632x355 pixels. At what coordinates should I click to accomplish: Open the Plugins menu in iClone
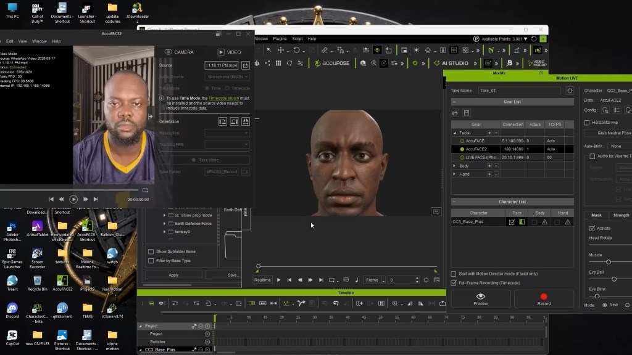280,39
